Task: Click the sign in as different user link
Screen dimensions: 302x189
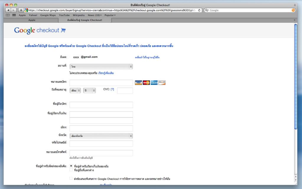Action: click(x=147, y=57)
